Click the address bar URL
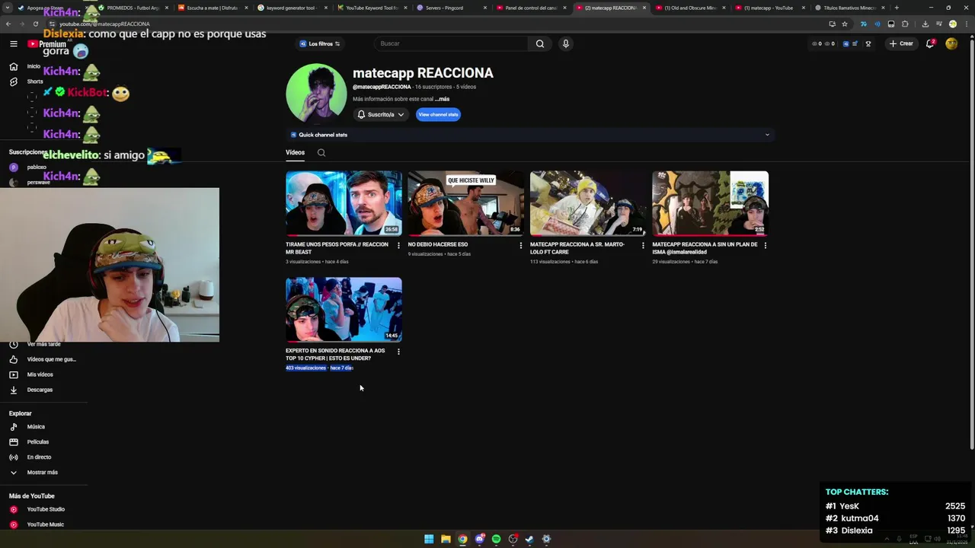This screenshot has width=975, height=548. tap(104, 24)
